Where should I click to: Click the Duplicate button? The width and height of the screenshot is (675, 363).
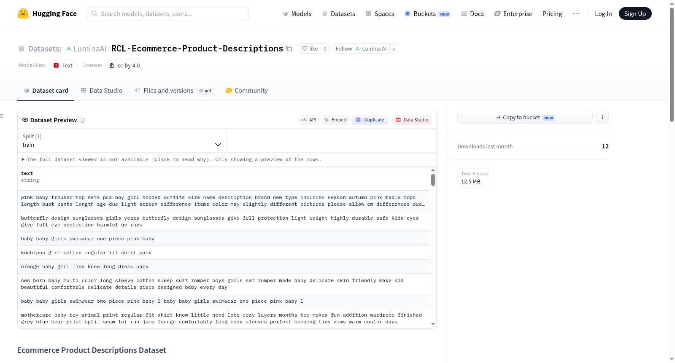click(370, 120)
